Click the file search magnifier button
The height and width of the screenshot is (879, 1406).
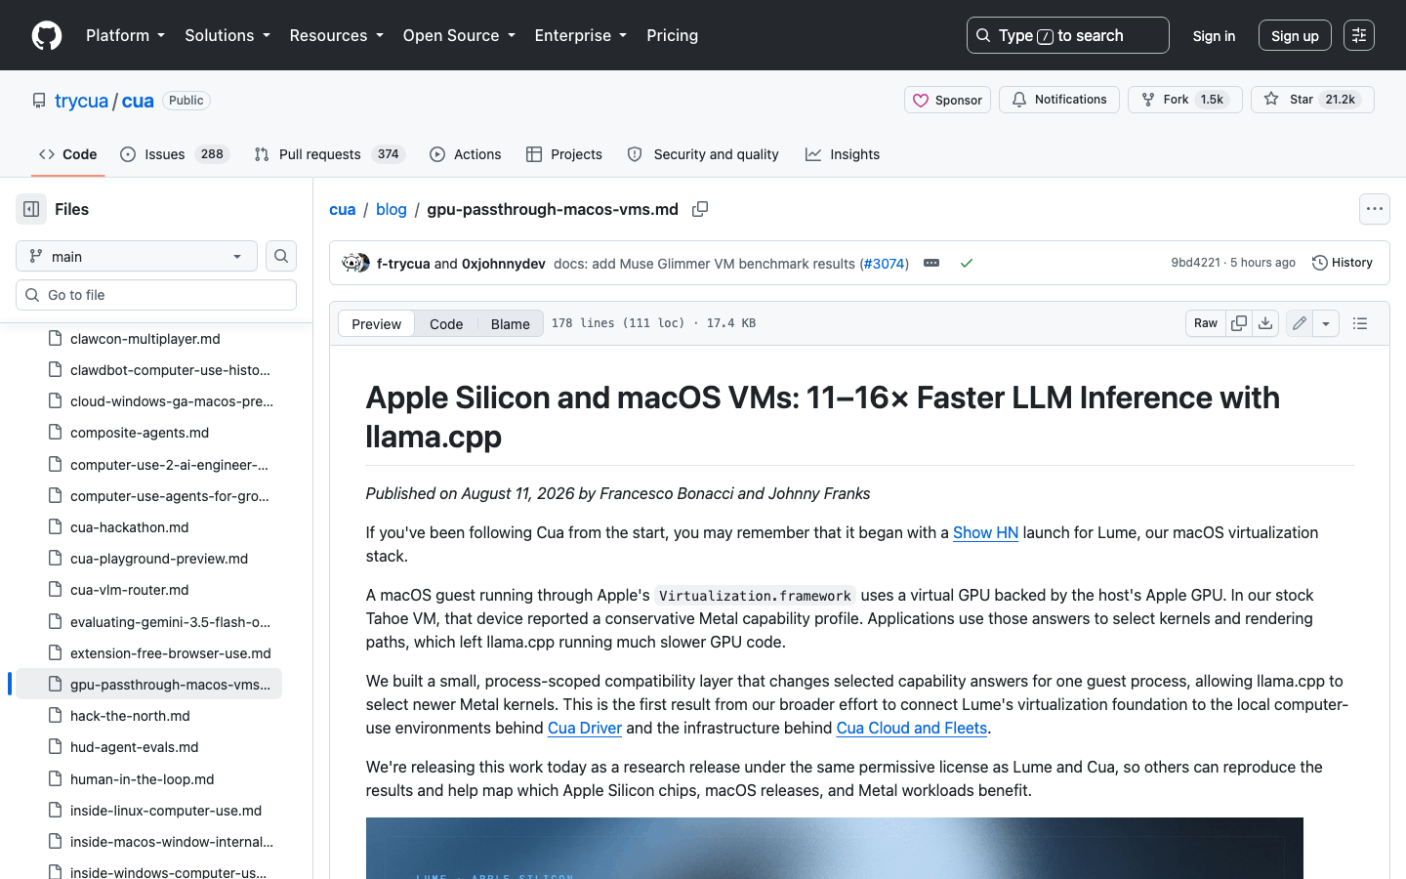(281, 256)
